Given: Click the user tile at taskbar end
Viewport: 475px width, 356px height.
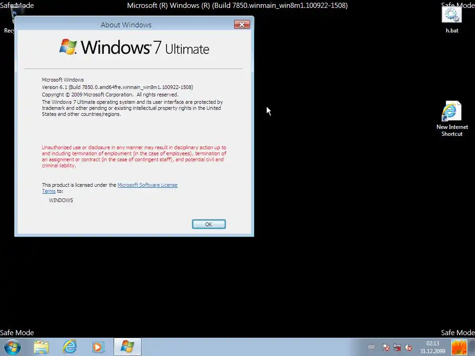Looking at the screenshot, I should tap(459, 347).
